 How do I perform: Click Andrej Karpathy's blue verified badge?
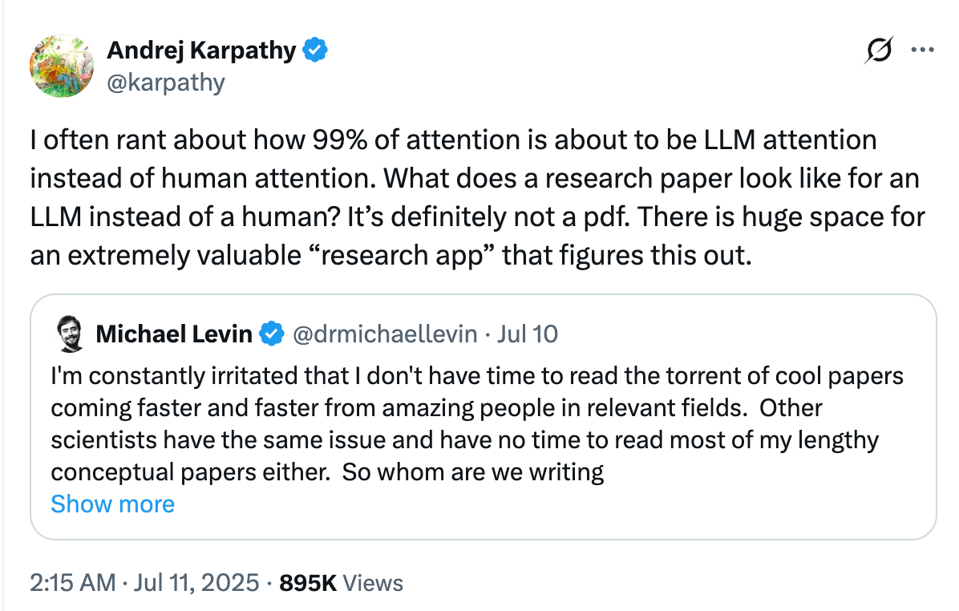tap(314, 51)
